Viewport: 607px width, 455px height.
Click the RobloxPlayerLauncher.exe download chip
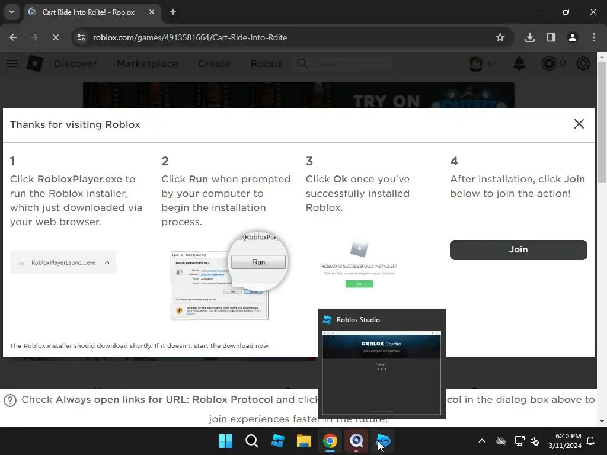(x=63, y=262)
